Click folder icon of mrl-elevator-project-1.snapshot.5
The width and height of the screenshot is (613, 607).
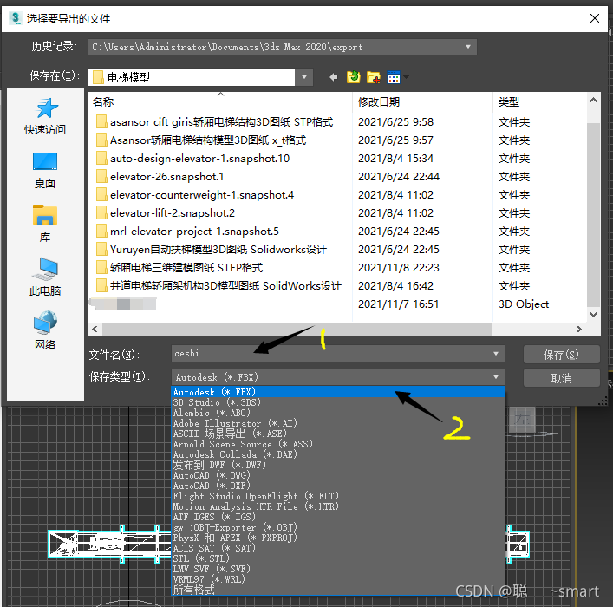(x=101, y=232)
